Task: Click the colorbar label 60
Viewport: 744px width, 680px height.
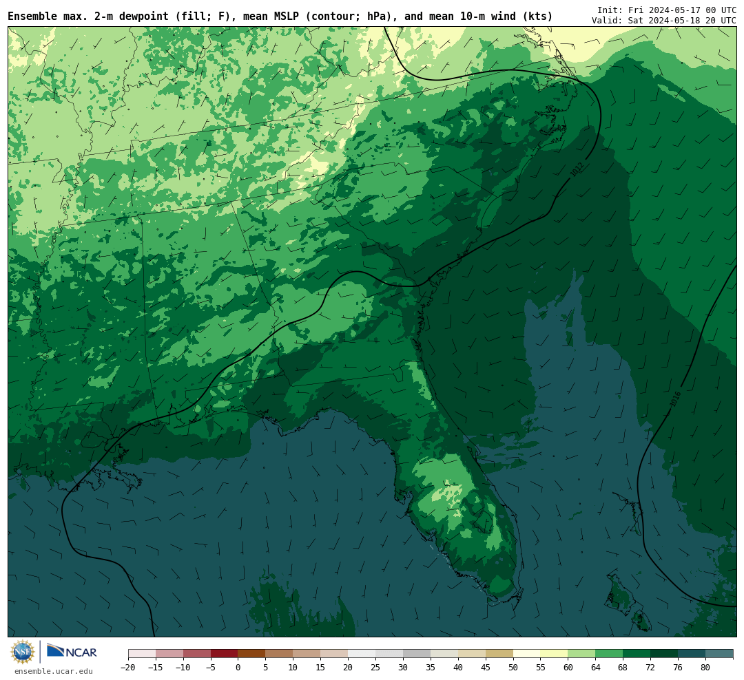Action: pyautogui.click(x=568, y=667)
